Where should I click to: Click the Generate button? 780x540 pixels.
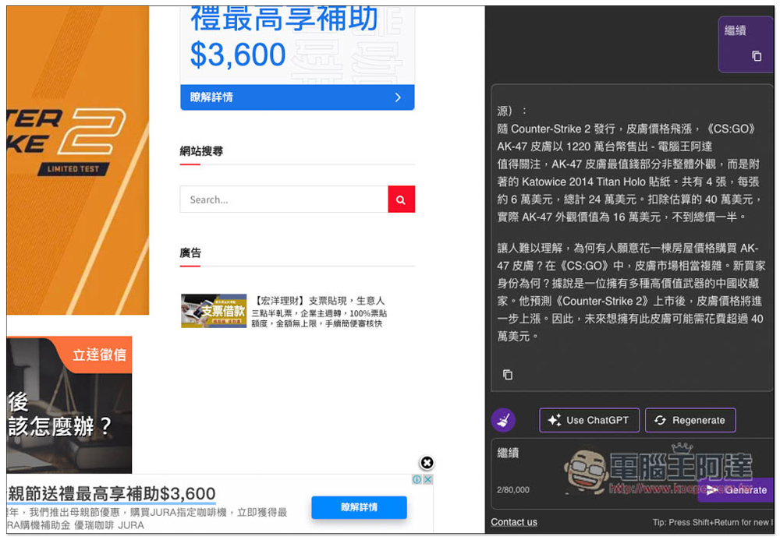pyautogui.click(x=736, y=490)
